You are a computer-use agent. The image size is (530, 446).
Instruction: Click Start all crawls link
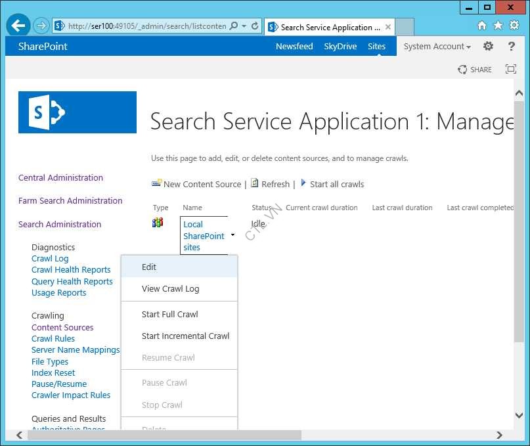[x=336, y=184]
